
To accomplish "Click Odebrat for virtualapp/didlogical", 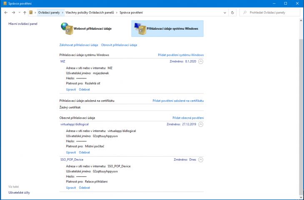I will coord(85,152).
